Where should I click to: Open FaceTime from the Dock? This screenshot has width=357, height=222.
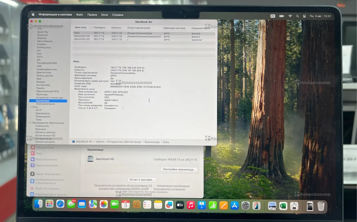tap(115, 205)
